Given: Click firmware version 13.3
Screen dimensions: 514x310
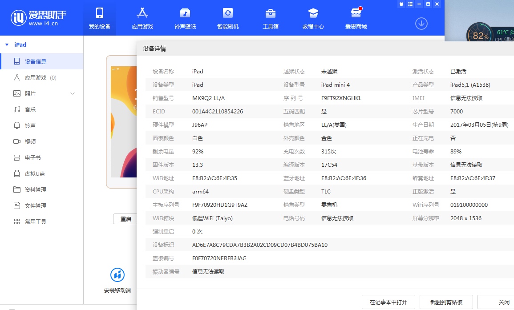Looking at the screenshot, I should 197,165.
